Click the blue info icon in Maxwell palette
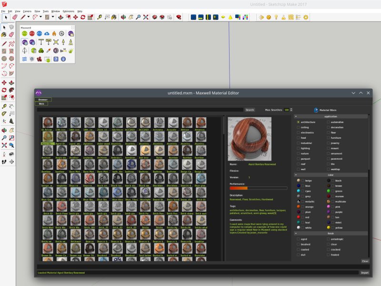The height and width of the screenshot is (286, 381). (x=63, y=59)
